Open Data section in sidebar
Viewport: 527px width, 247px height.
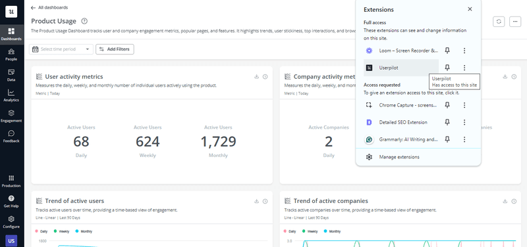click(11, 76)
